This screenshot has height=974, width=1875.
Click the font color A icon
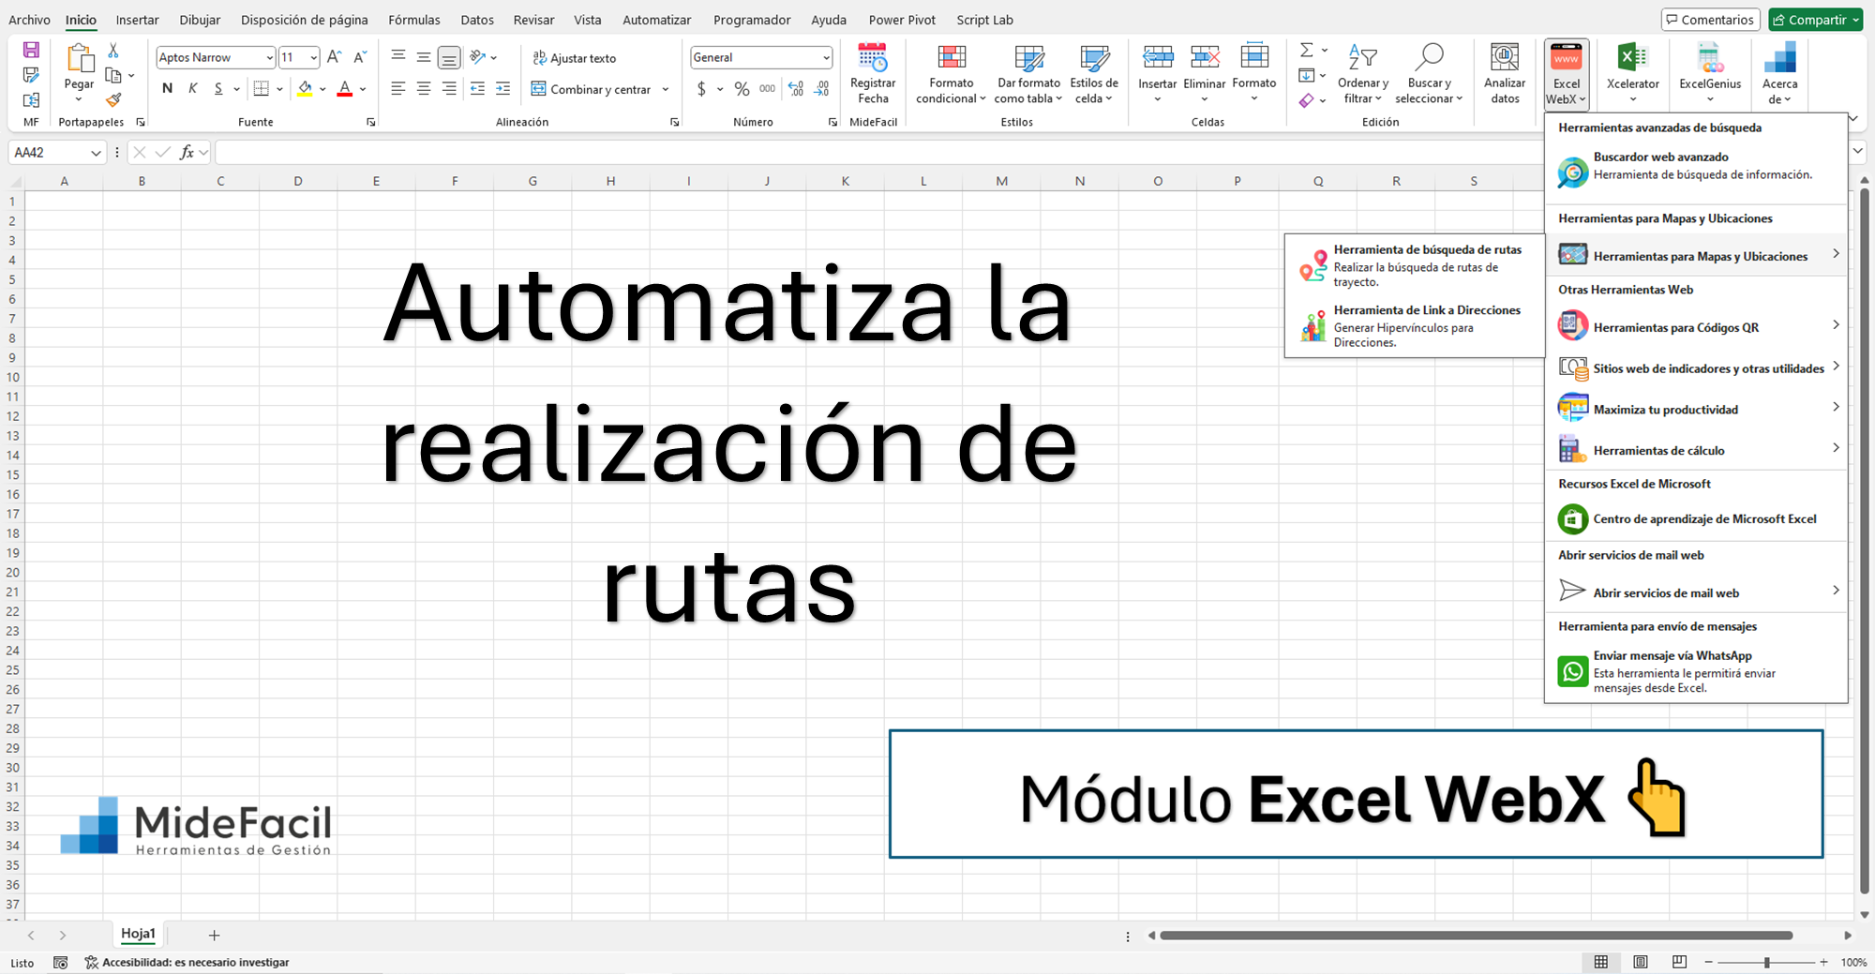pos(345,89)
